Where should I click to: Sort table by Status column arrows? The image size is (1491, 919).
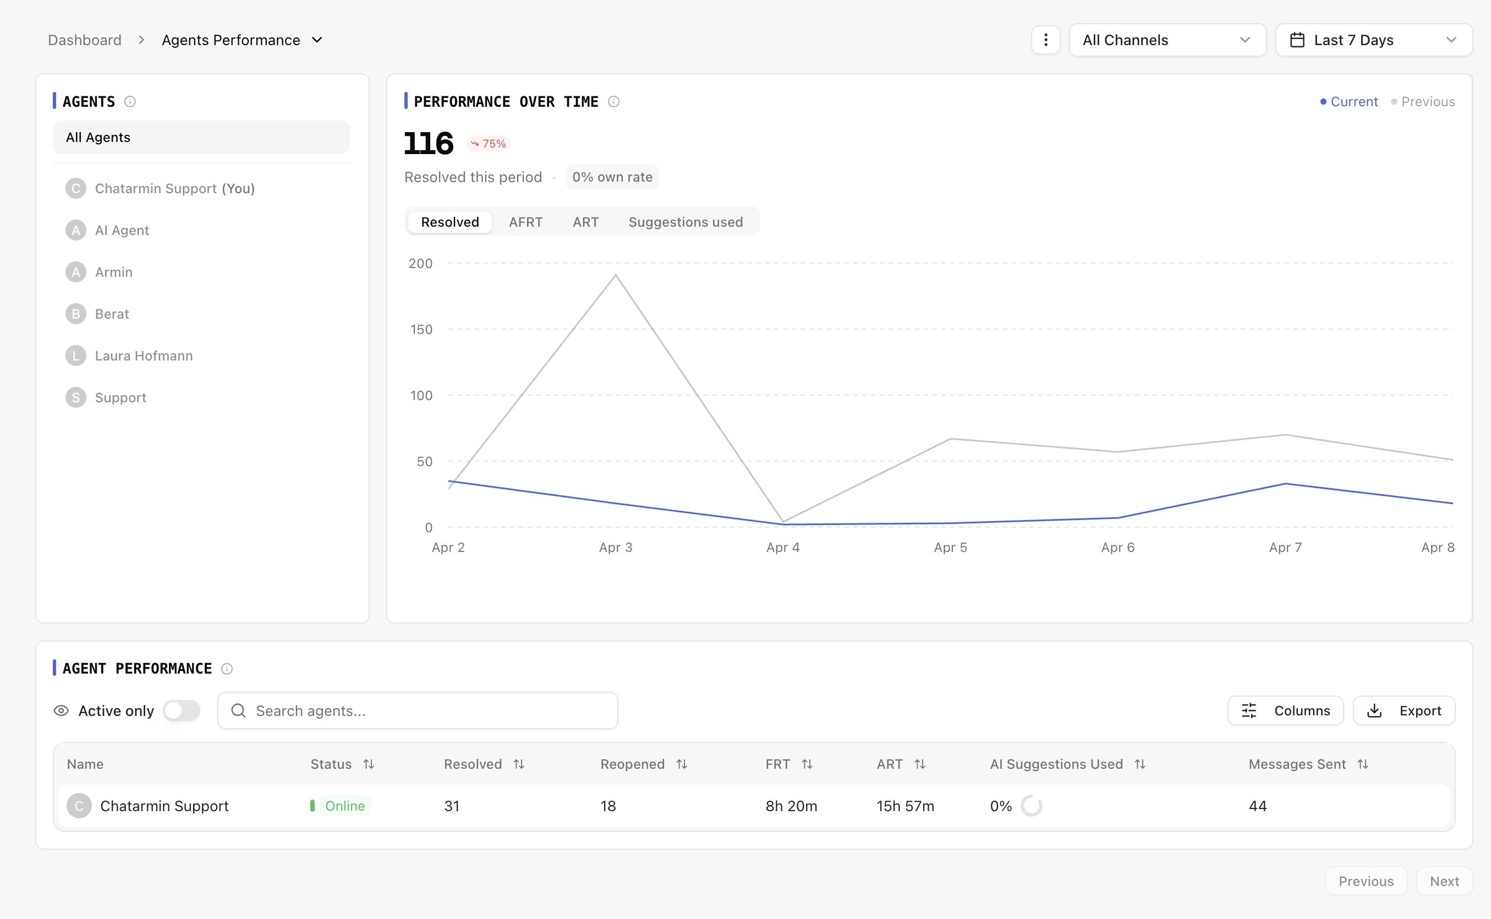click(x=369, y=764)
